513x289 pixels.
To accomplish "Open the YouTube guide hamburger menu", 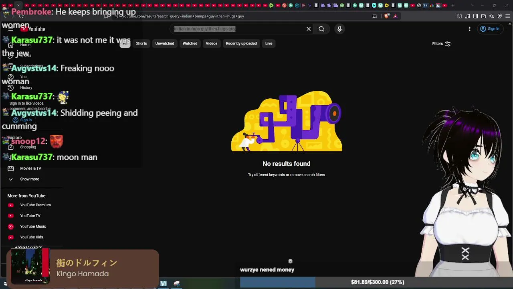I will coord(11,29).
